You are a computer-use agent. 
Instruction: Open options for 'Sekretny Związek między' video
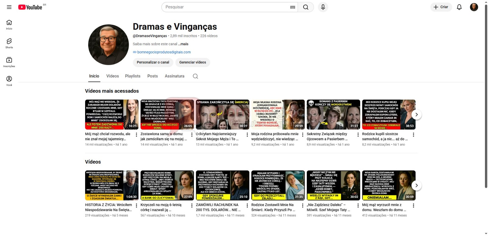tap(358, 134)
